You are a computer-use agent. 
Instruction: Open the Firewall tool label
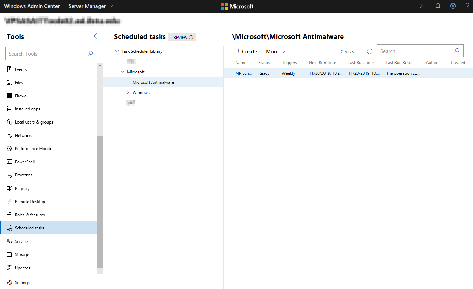(22, 96)
